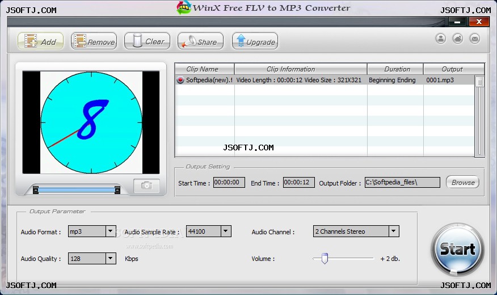The width and height of the screenshot is (497, 295).
Task: Click the Beginning Ending duration cell
Action: (x=395, y=80)
